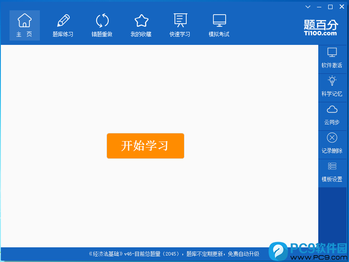Minimize the application window
The width and height of the screenshot is (349, 262).
319,7
